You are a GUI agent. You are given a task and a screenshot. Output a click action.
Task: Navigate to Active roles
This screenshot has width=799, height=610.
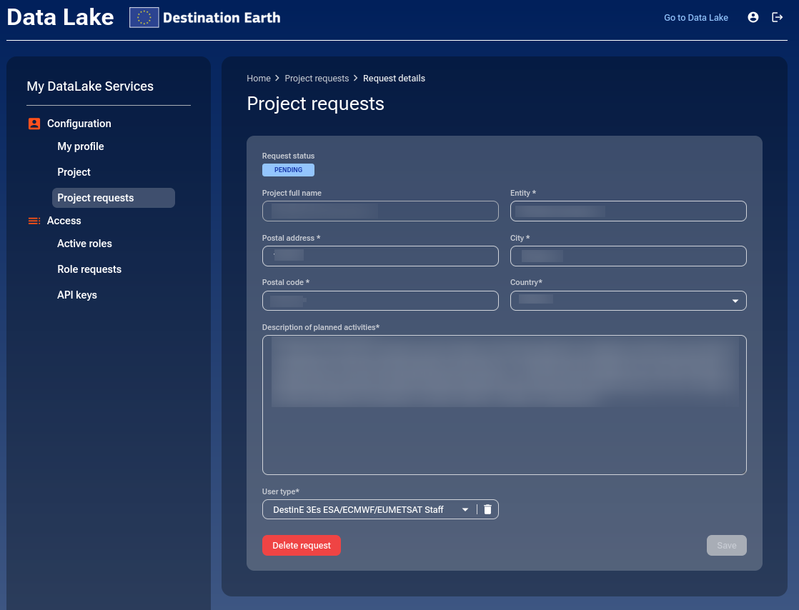84,244
